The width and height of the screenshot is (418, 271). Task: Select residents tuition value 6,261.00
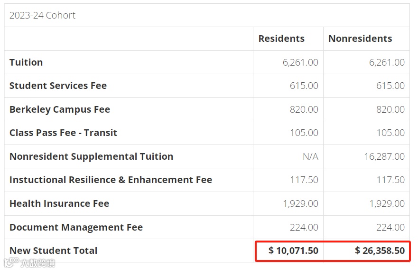tap(300, 62)
